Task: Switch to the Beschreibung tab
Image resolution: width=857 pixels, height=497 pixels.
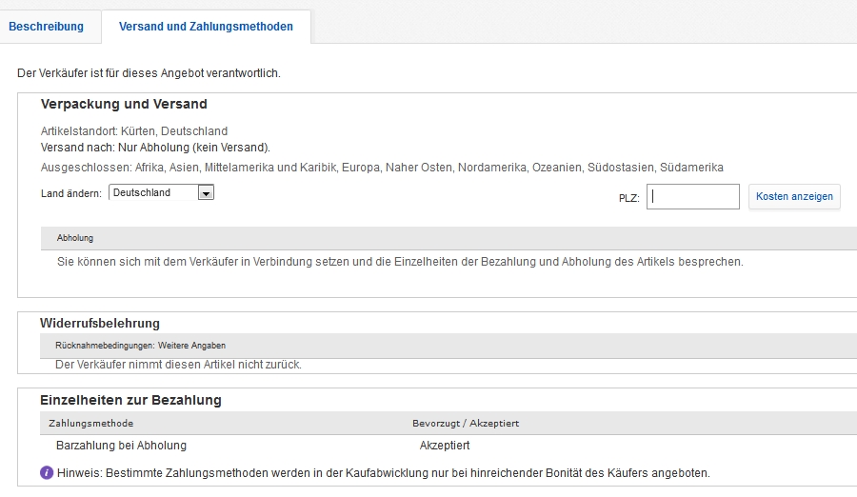Action: (x=46, y=27)
